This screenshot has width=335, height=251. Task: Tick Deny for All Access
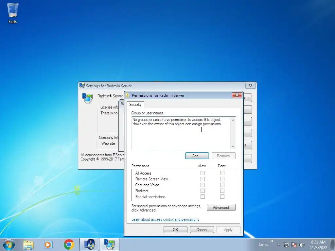pos(222,173)
